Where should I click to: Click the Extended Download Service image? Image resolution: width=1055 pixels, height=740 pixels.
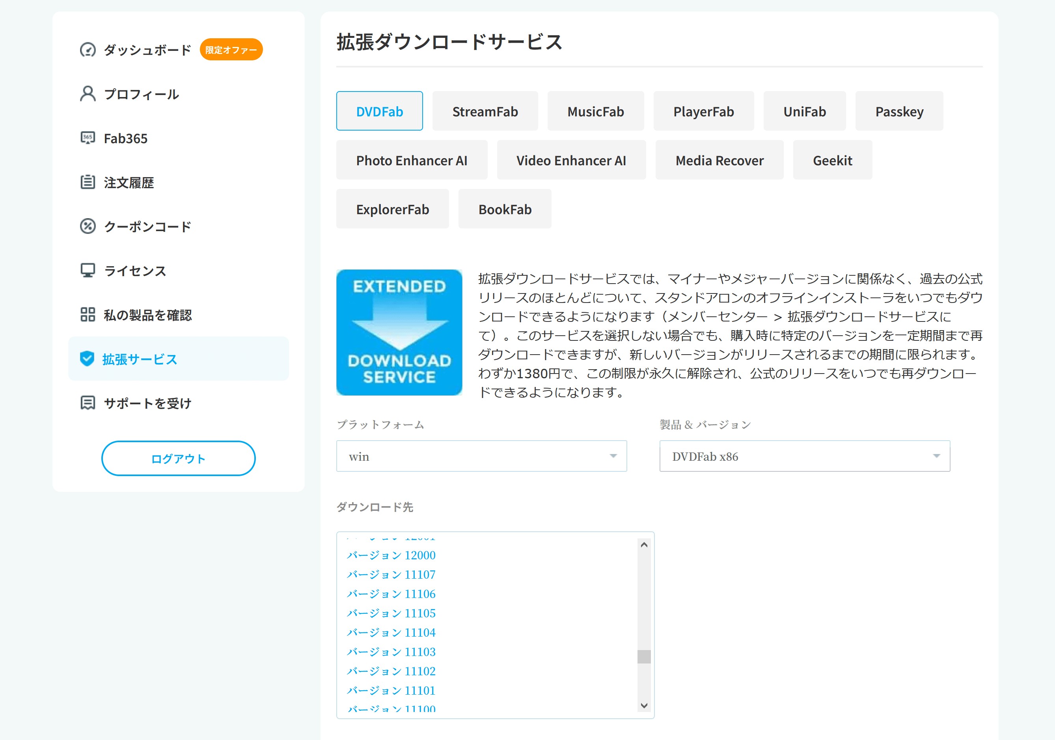point(399,332)
